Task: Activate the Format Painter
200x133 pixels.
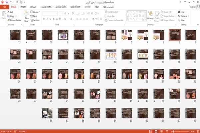Action: click(x=14, y=20)
